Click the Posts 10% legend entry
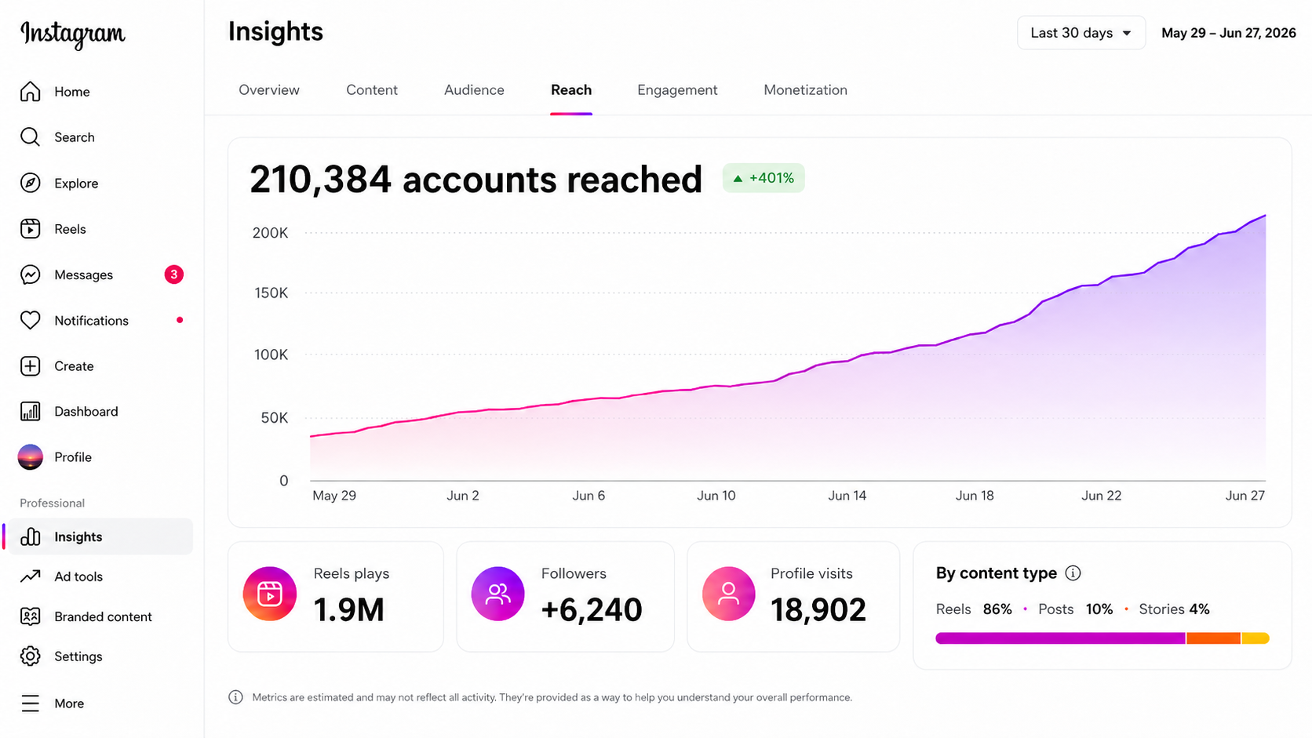Viewport: 1312px width, 738px height. (x=1075, y=609)
